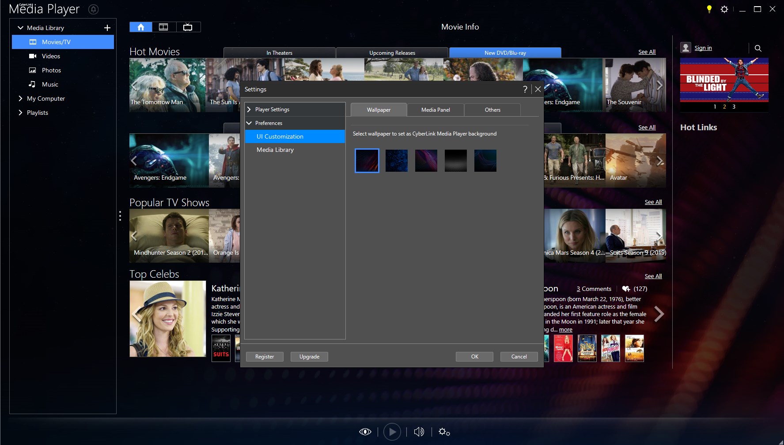Open playback settings via the gear icon
This screenshot has width=784, height=445.
(444, 432)
